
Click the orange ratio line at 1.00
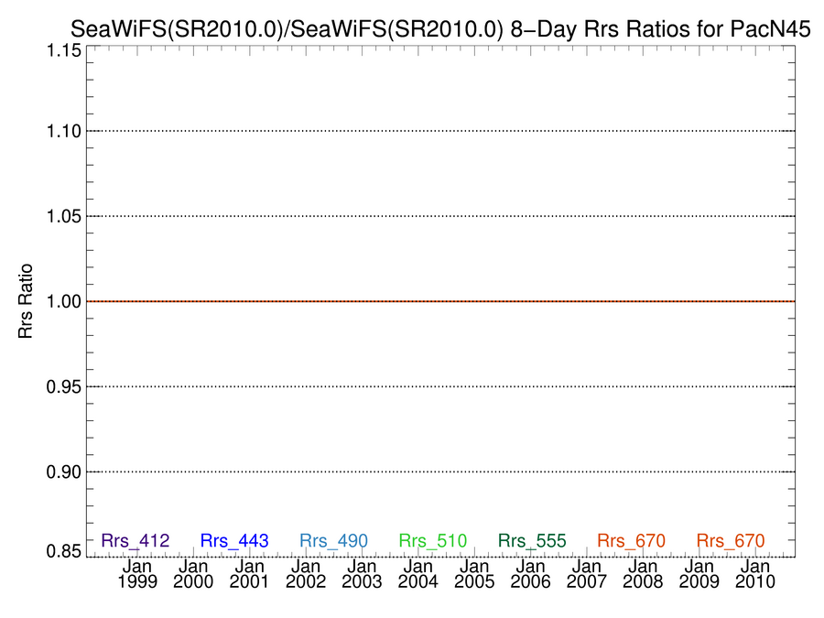[x=441, y=301]
